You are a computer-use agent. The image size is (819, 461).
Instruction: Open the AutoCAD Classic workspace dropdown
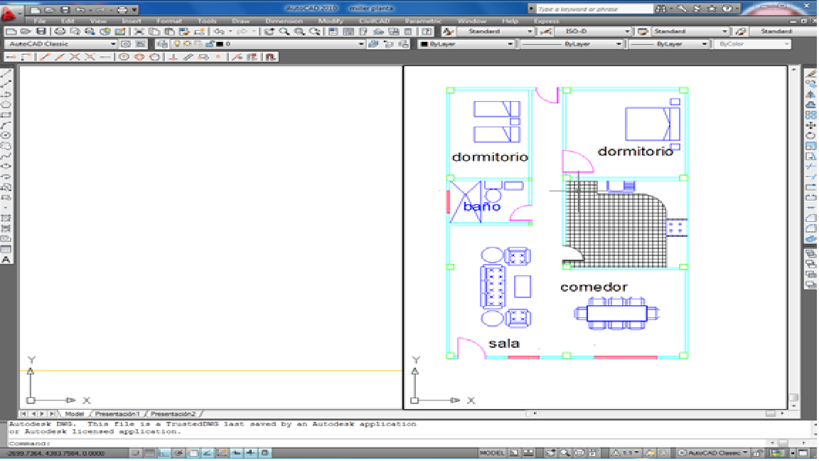[x=112, y=43]
